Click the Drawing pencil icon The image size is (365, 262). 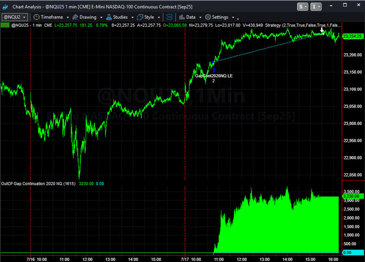pyautogui.click(x=75, y=17)
